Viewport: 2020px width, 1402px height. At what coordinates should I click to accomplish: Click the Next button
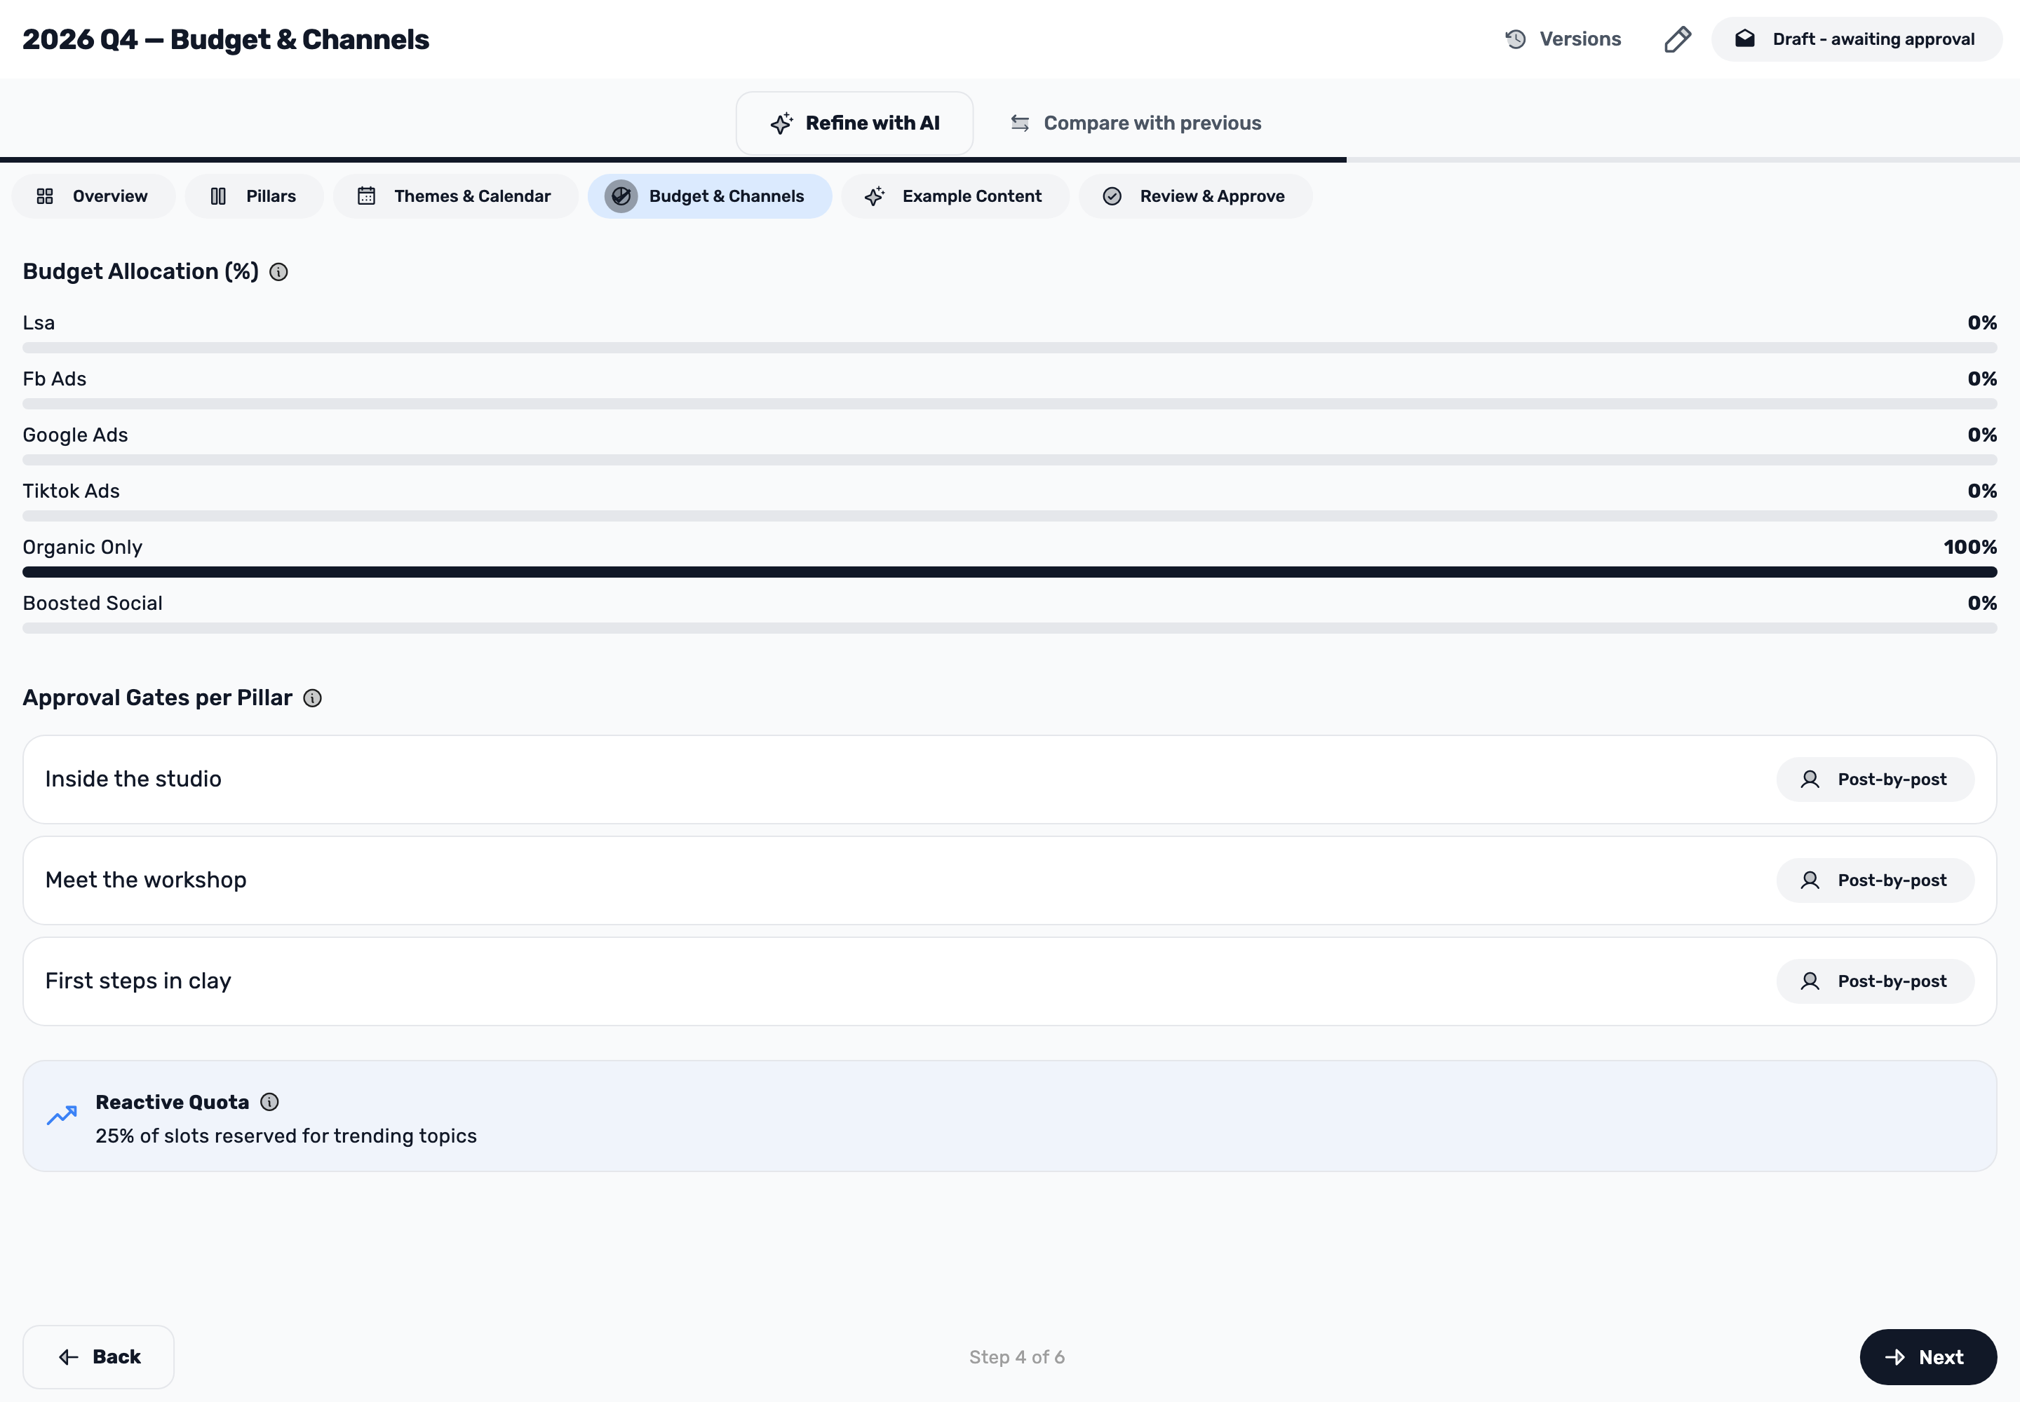tap(1927, 1357)
